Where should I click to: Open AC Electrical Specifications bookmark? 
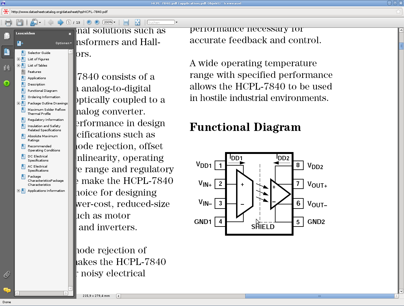click(38, 168)
